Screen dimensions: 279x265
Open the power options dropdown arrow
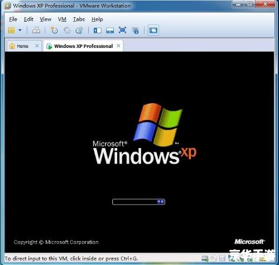click(20, 30)
